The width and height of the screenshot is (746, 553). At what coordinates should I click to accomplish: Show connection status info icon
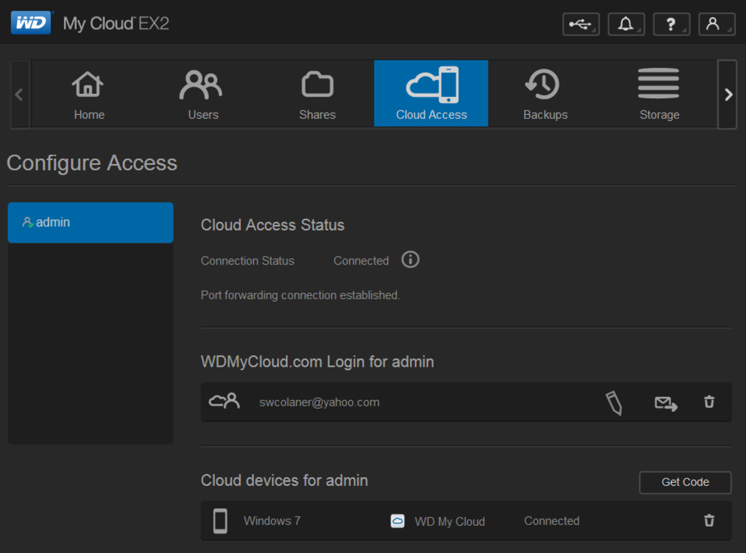click(x=410, y=260)
